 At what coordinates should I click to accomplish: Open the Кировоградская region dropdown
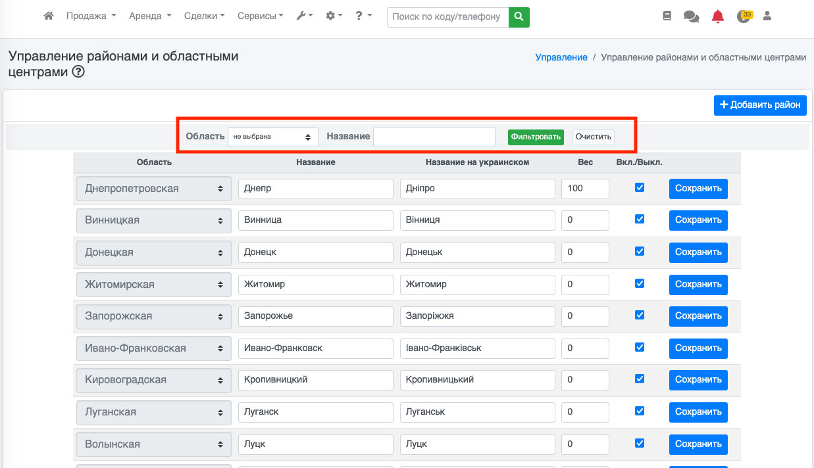pyautogui.click(x=154, y=380)
